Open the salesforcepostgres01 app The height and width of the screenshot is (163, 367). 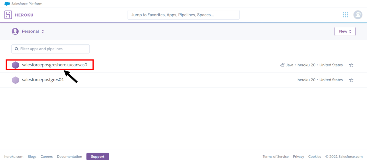tap(43, 80)
